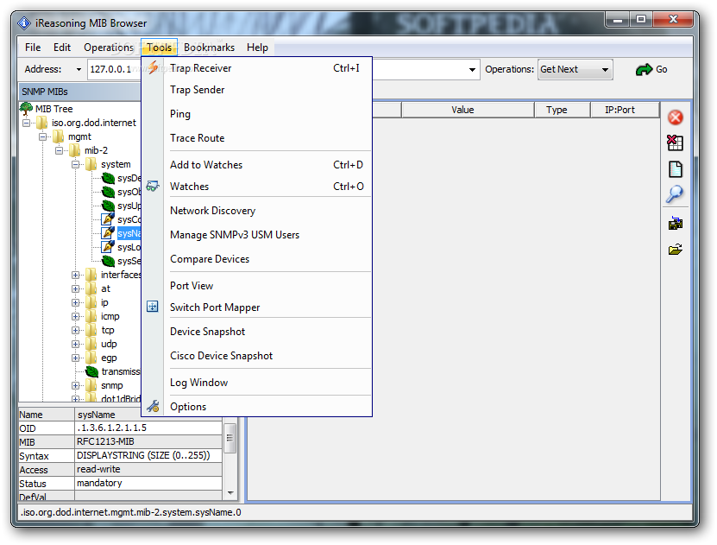
Task: Click the MIB Tree root tree icon
Action: coord(26,109)
